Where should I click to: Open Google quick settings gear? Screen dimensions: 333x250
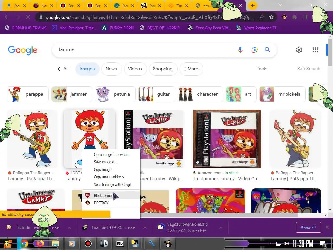(x=299, y=50)
